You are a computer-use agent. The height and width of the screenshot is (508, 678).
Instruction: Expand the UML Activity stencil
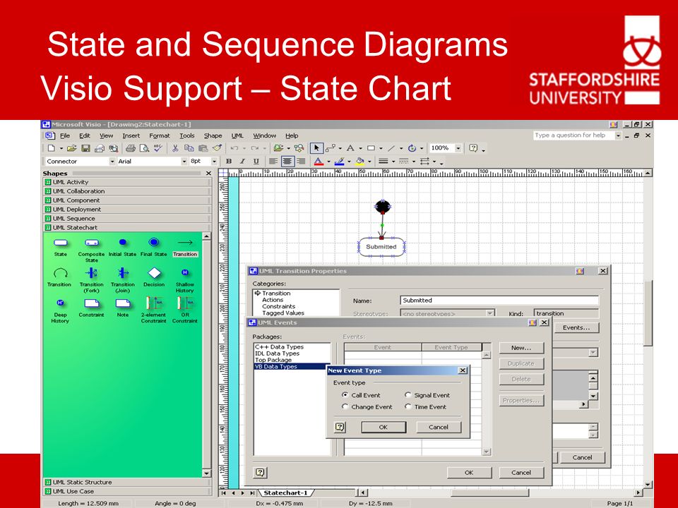click(x=127, y=182)
